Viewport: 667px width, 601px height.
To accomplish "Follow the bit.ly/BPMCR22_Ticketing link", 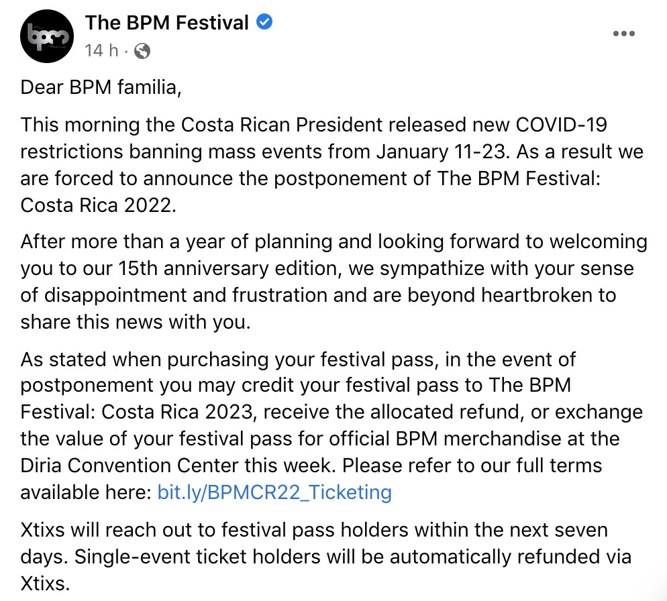I will click(274, 492).
